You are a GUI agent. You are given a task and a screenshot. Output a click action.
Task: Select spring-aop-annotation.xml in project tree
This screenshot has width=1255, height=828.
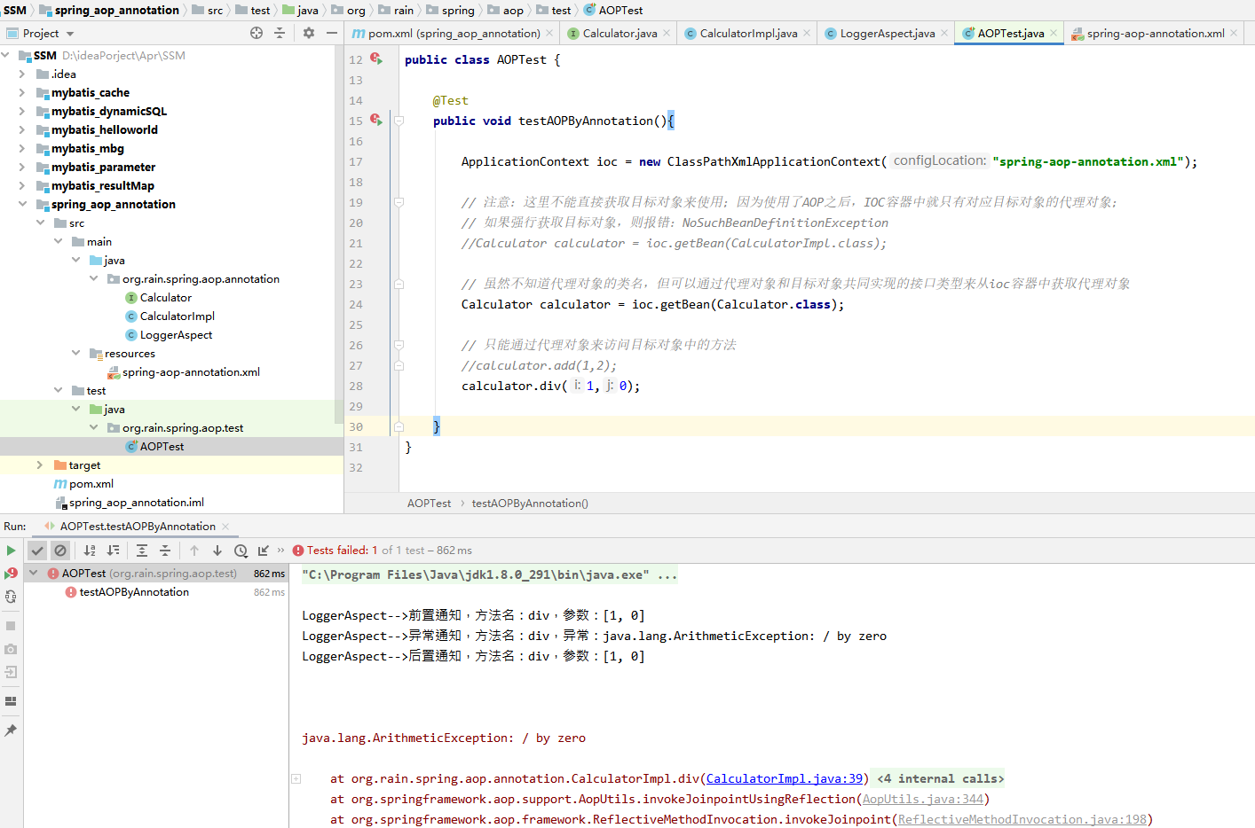[x=184, y=371]
